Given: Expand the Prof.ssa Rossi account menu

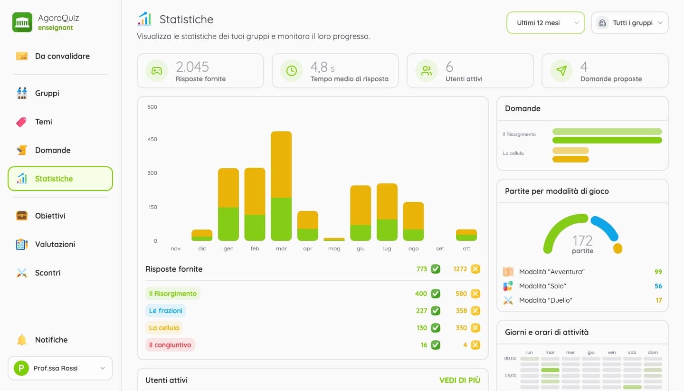Looking at the screenshot, I should pos(60,368).
